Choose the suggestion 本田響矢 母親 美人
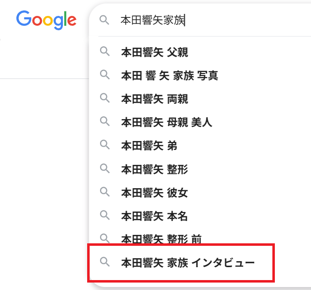 [166, 122]
